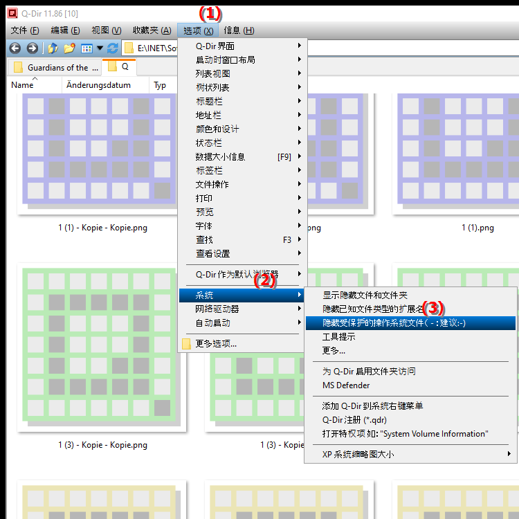Open the 标签栏 submenu

pyautogui.click(x=243, y=170)
